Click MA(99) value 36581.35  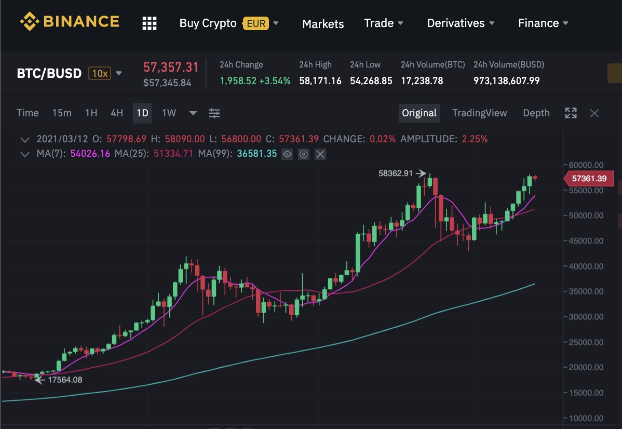[257, 154]
